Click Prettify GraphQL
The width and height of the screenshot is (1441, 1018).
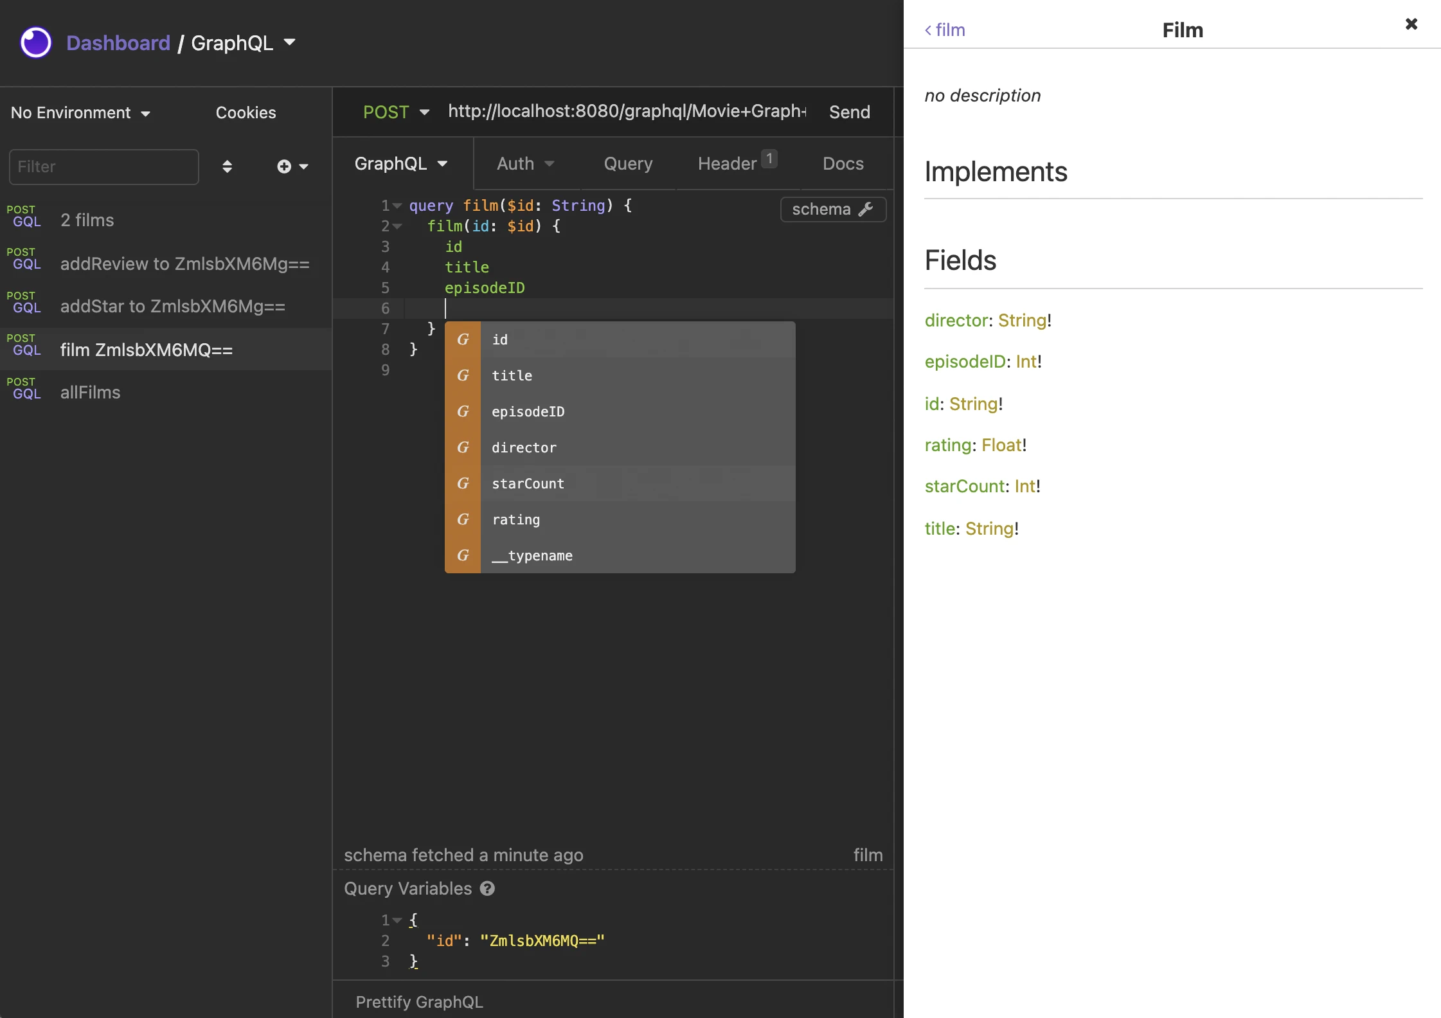(419, 1002)
